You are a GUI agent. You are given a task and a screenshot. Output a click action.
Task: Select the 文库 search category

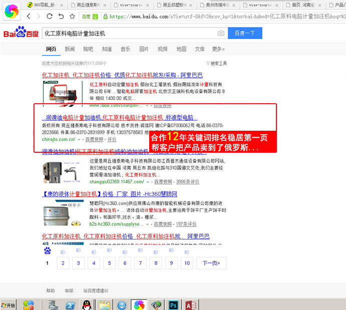(x=200, y=49)
